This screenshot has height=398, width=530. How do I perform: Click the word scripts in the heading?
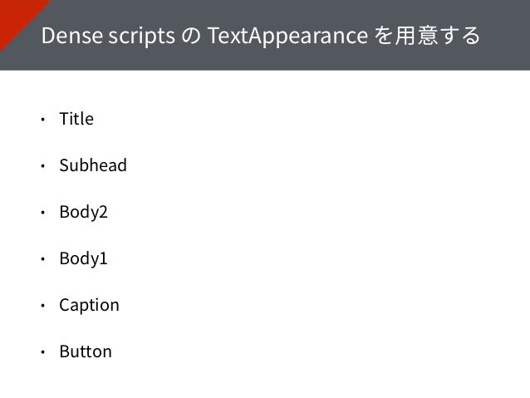pos(142,37)
